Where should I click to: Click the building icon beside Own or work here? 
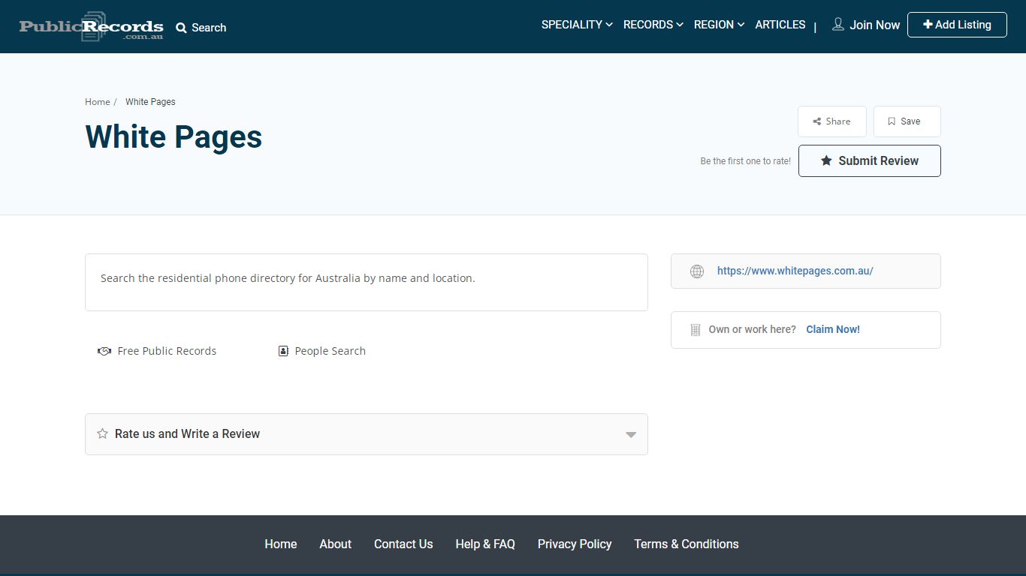[695, 330]
